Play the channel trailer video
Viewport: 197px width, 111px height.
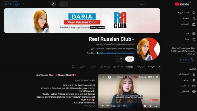103,106
